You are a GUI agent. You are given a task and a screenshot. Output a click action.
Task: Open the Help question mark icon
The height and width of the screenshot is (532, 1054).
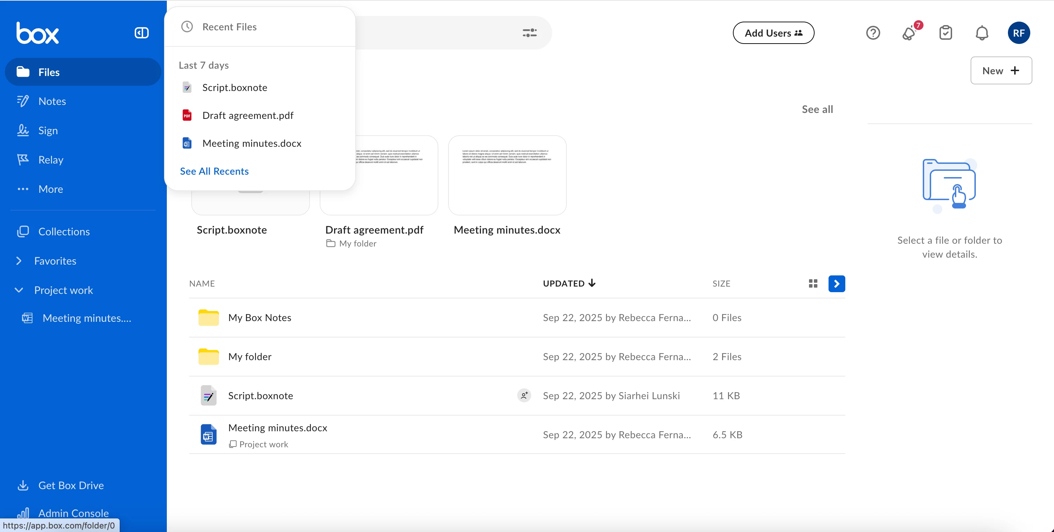click(873, 33)
